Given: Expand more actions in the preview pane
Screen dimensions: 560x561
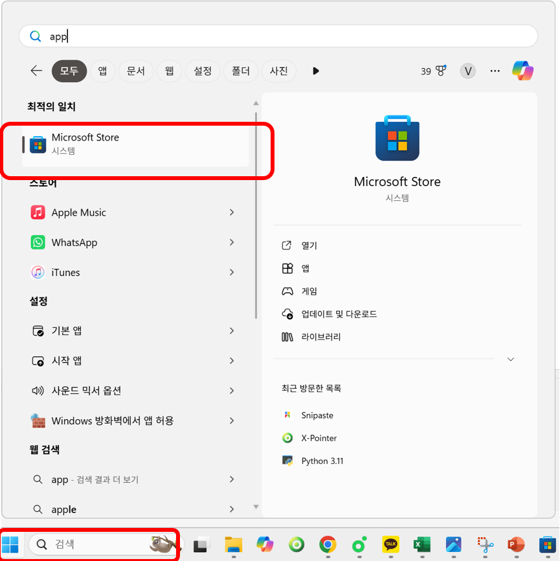Looking at the screenshot, I should point(511,360).
